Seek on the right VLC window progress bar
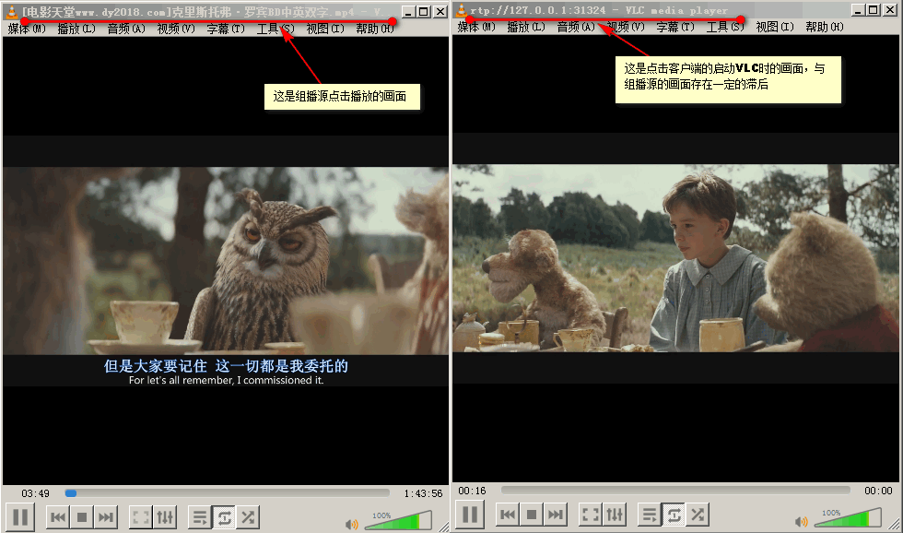903x533 pixels. pos(675,491)
